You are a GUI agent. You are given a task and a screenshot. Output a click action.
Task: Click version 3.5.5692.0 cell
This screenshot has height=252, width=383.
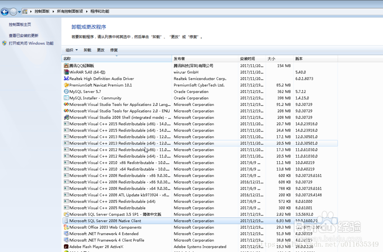coord(304,214)
